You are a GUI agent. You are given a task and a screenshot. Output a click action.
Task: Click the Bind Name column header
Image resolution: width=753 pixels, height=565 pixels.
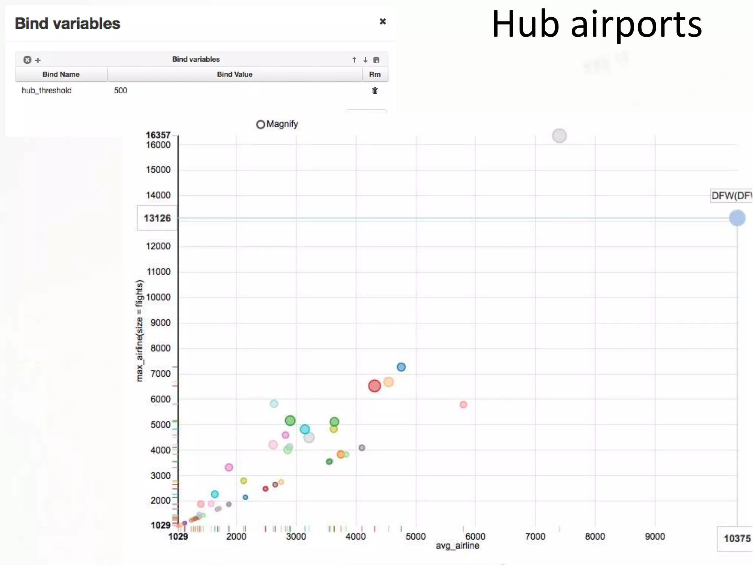tap(61, 74)
